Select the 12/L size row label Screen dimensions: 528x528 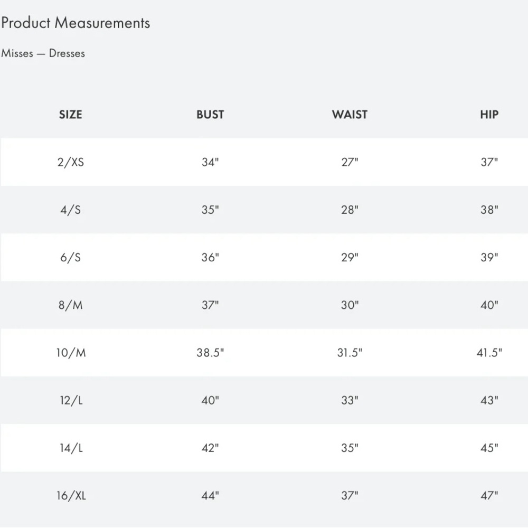(x=71, y=400)
